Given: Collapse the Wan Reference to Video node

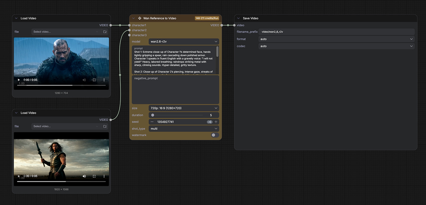Looking at the screenshot, I should pyautogui.click(x=134, y=18).
